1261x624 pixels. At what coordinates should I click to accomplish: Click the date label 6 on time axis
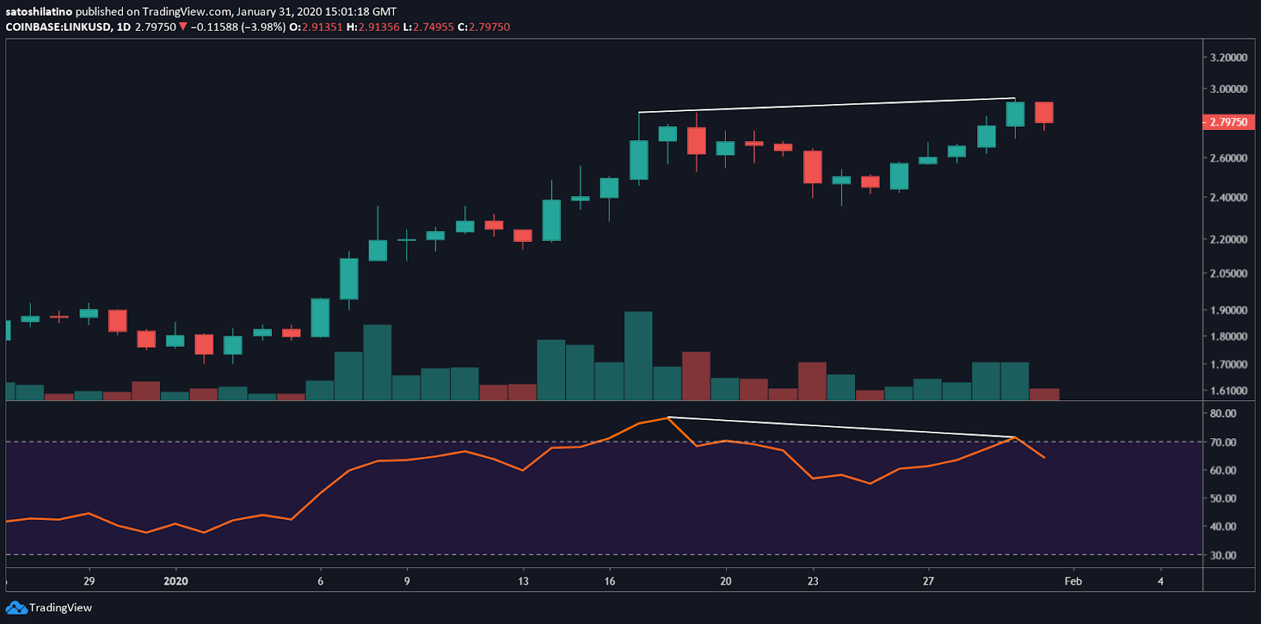[x=320, y=581]
